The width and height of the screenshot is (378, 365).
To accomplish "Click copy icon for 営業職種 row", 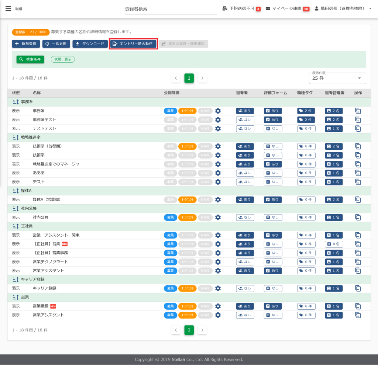I will click(358, 306).
